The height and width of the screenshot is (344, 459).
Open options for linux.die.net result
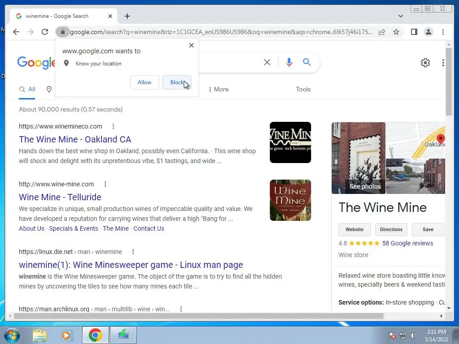click(x=133, y=252)
